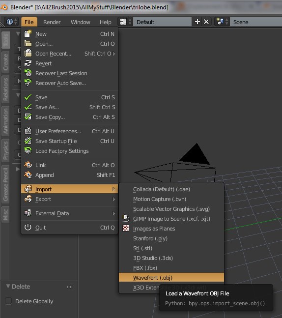
Task: Delete the Default screen layout with X
Action: [206, 22]
